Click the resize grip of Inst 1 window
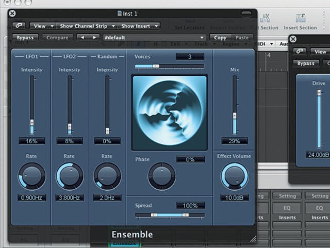The image size is (330, 248). [253, 239]
